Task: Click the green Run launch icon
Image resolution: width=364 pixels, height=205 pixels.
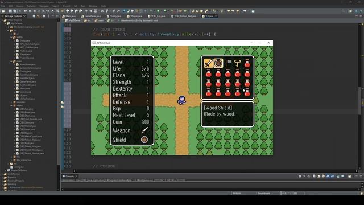Action: coord(158,11)
